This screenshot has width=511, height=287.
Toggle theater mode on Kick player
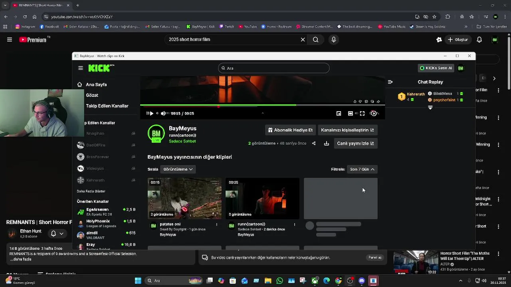click(x=351, y=114)
